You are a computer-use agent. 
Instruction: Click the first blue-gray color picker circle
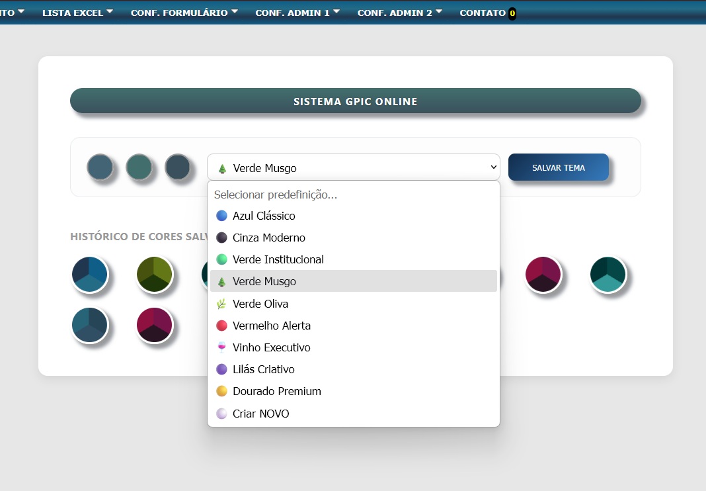coord(100,167)
